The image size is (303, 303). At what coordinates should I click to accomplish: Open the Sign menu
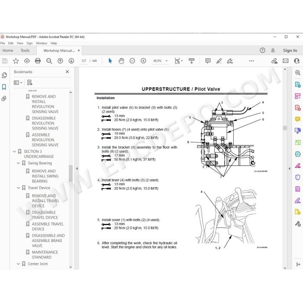pyautogui.click(x=29, y=43)
